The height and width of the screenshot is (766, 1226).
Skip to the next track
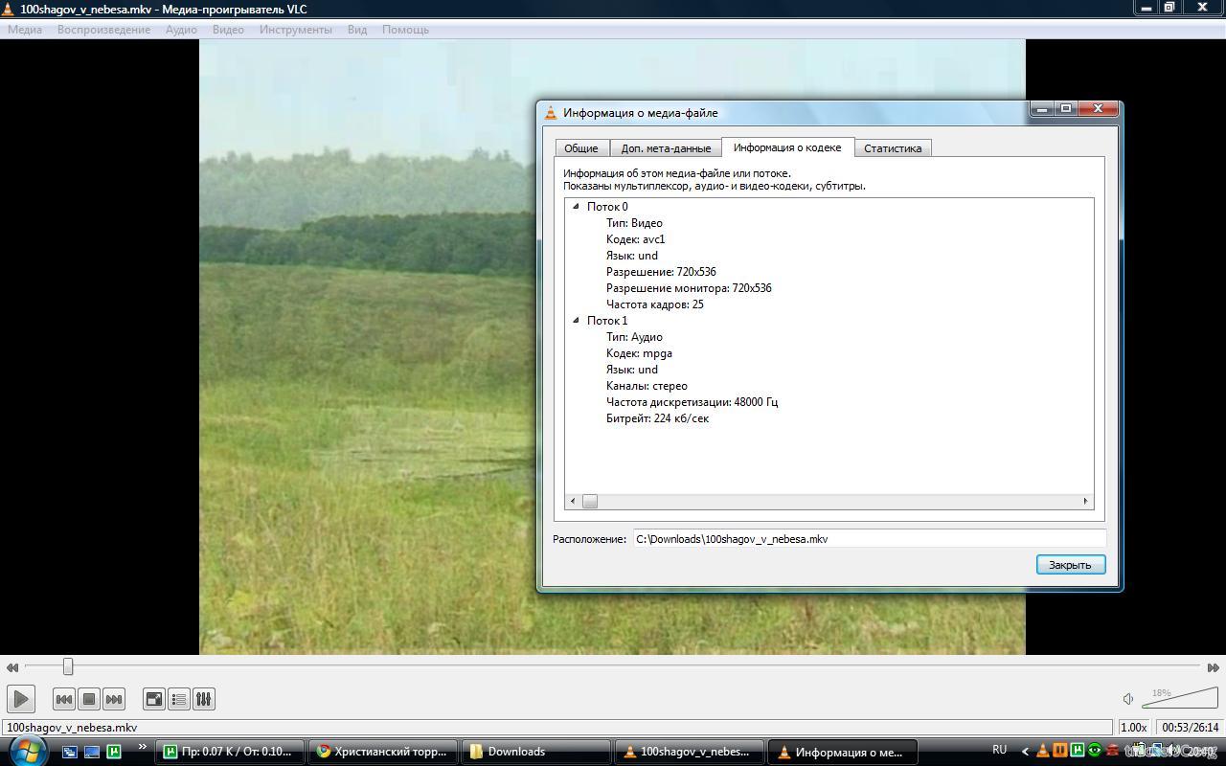click(x=114, y=699)
